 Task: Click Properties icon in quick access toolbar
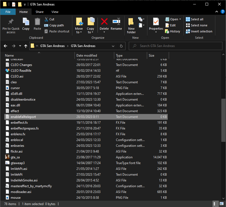(x=13, y=4)
